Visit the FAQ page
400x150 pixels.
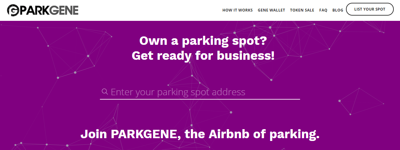[x=323, y=10]
